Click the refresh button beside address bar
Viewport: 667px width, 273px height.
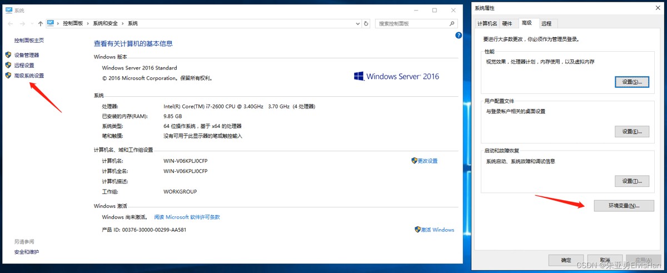(366, 23)
